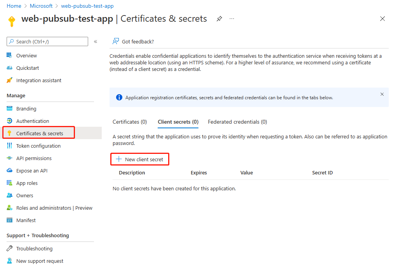This screenshot has height=269, width=393.
Task: Click the Got feedback? link
Action: click(x=133, y=41)
